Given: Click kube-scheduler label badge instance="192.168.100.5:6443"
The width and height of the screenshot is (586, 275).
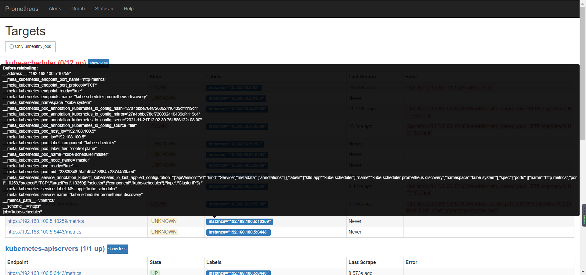Looking at the screenshot, I should pyautogui.click(x=238, y=232).
